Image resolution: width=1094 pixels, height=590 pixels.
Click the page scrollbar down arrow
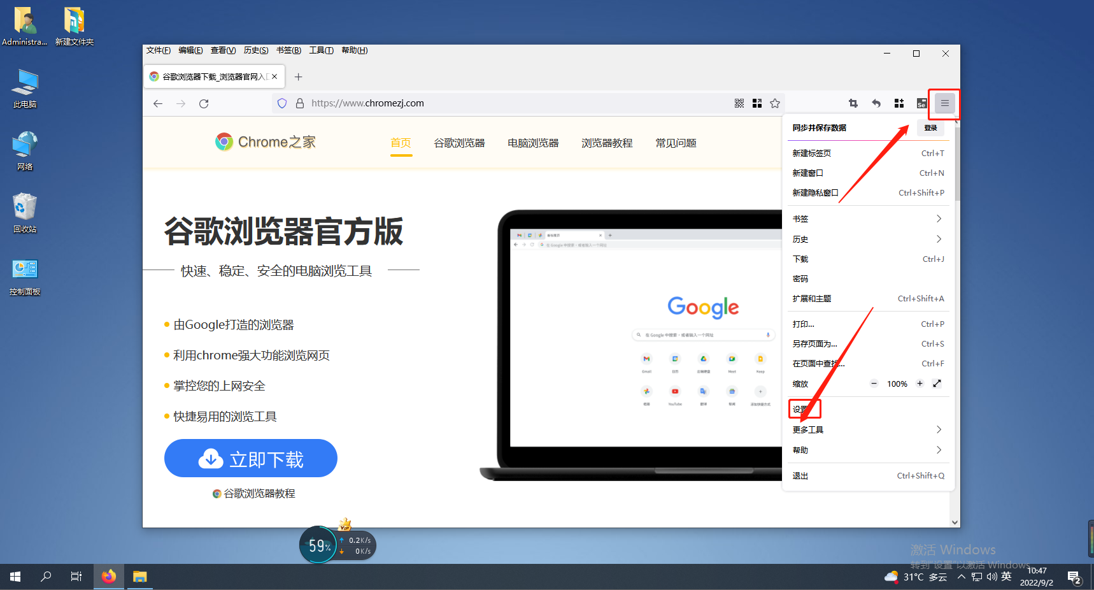click(955, 522)
